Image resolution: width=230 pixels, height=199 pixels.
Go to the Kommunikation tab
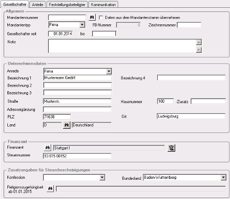pyautogui.click(x=103, y=5)
